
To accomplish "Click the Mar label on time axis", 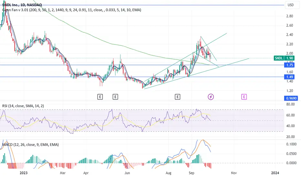I will pyautogui.click(x=63, y=173).
